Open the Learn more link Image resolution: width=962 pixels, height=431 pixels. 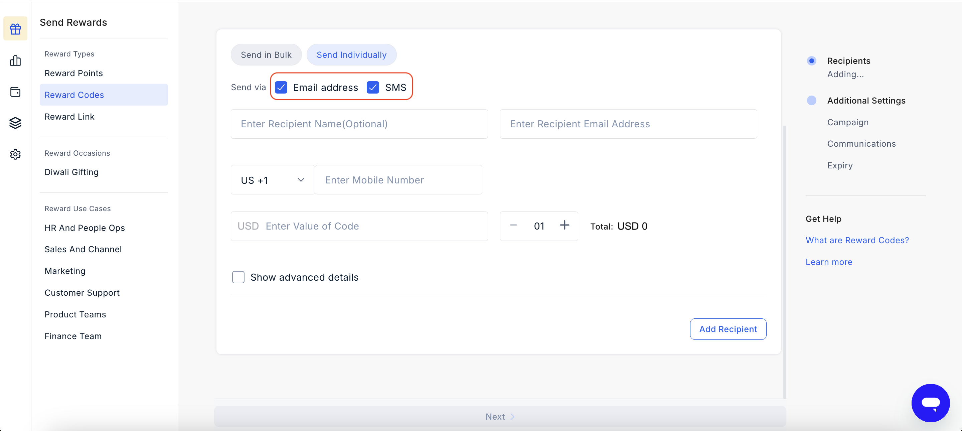click(x=829, y=262)
